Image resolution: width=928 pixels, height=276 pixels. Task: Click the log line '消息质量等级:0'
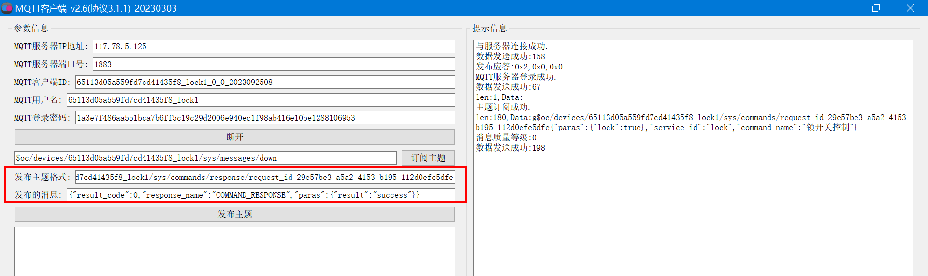pos(506,138)
